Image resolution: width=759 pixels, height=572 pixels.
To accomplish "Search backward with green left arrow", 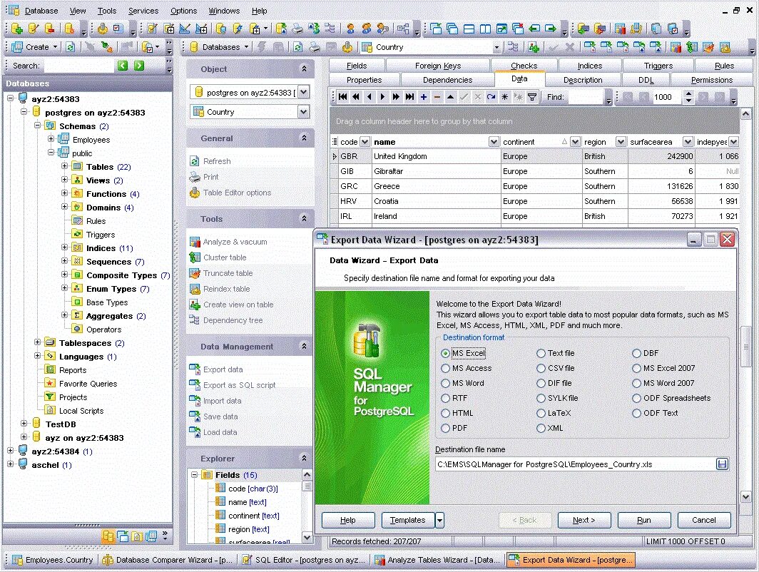I will click(123, 66).
